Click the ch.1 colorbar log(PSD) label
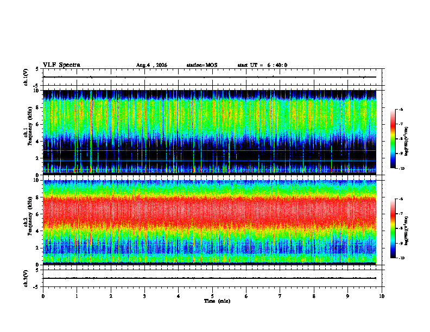Screen dimensions: 430x332 [x=407, y=141]
